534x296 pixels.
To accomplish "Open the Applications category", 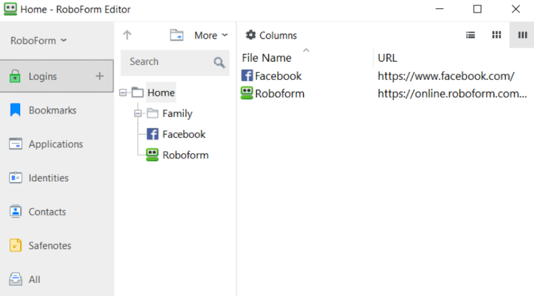I will [56, 144].
